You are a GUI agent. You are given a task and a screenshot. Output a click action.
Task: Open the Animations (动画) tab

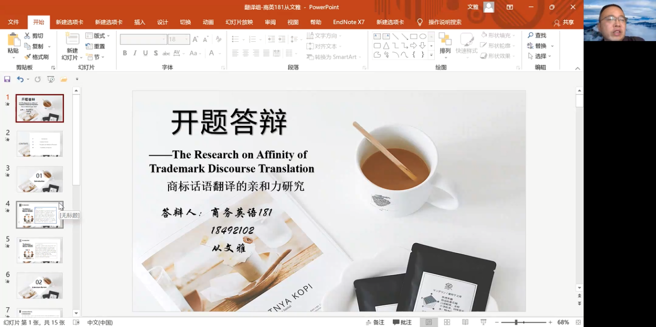coord(208,22)
